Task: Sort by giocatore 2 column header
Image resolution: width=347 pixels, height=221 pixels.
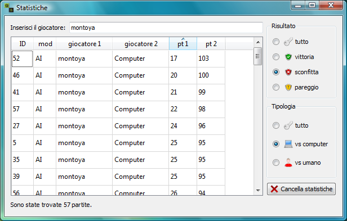Action: [x=141, y=43]
